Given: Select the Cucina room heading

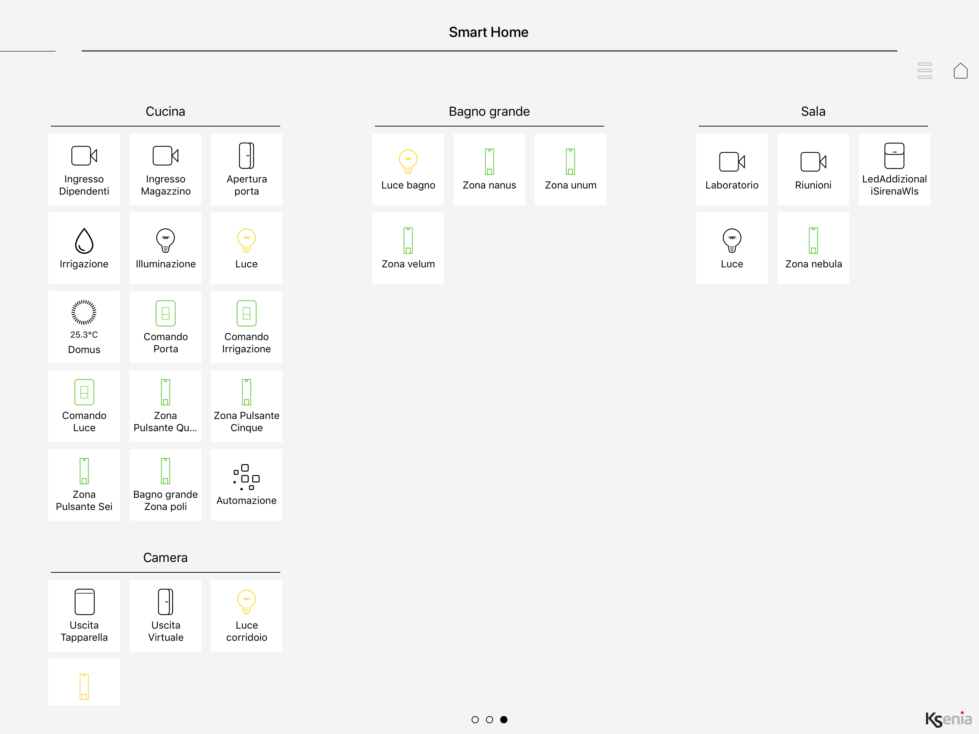Looking at the screenshot, I should (x=166, y=111).
